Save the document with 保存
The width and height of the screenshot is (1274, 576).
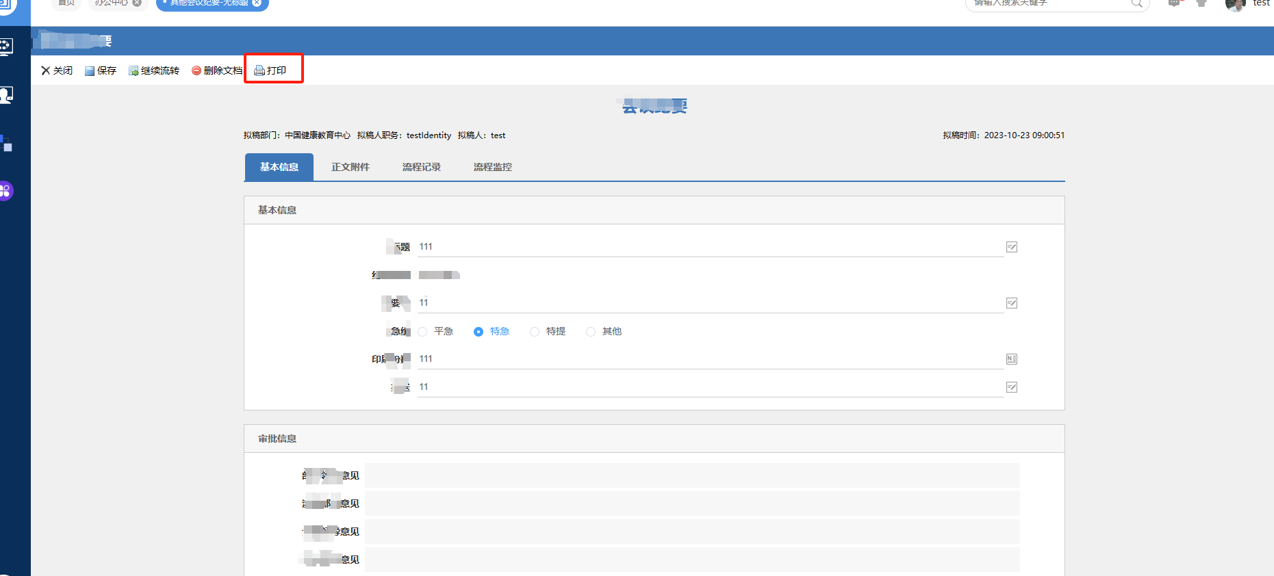click(101, 70)
